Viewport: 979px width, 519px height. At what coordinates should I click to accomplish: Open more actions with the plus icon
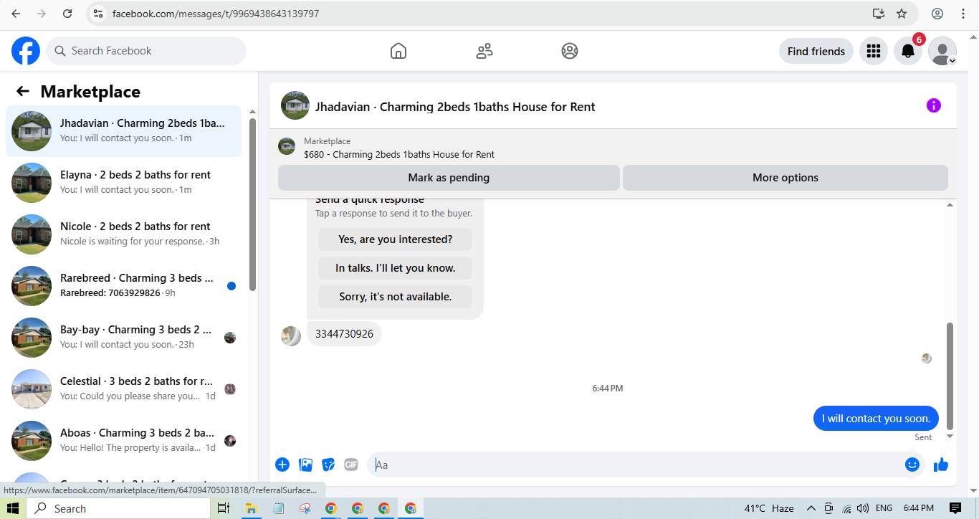tap(282, 465)
